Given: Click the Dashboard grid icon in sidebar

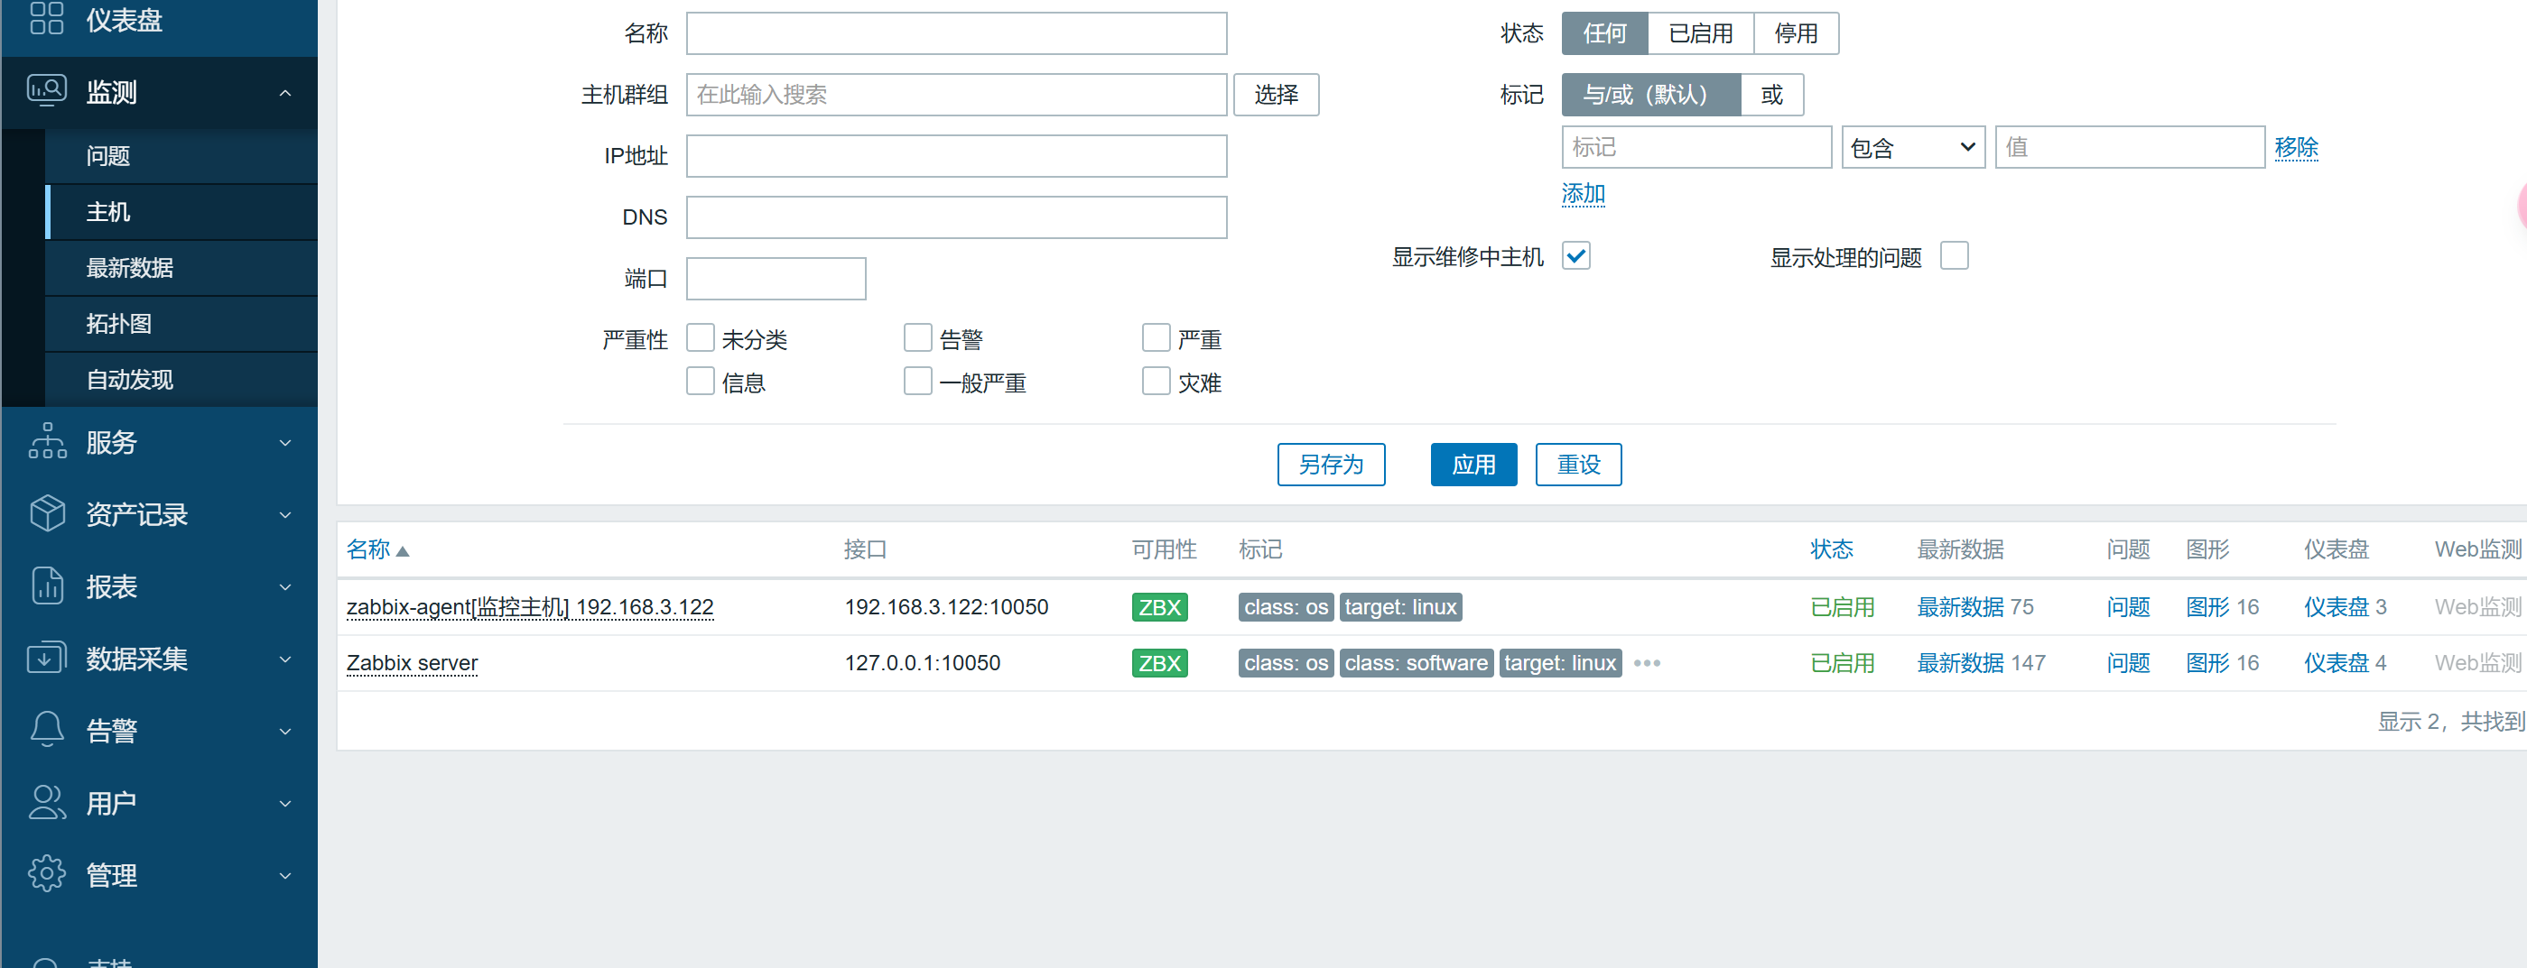Looking at the screenshot, I should pos(46,19).
